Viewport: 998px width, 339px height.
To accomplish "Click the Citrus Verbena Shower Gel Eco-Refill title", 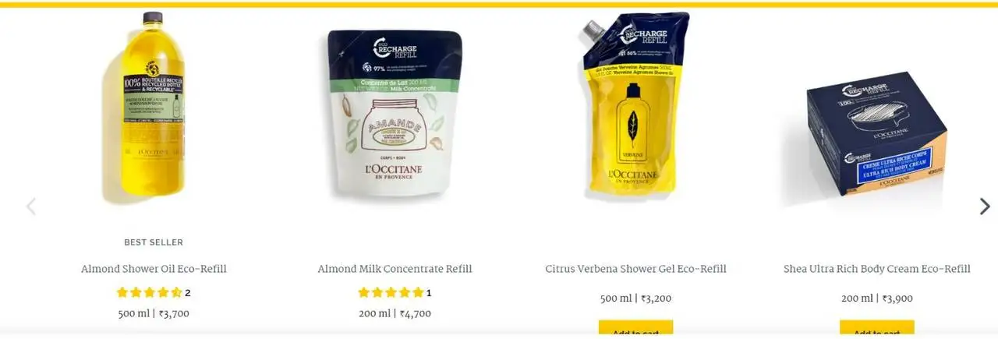I will (635, 269).
